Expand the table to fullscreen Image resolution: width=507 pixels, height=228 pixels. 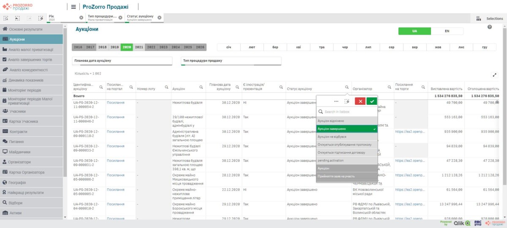click(x=495, y=75)
